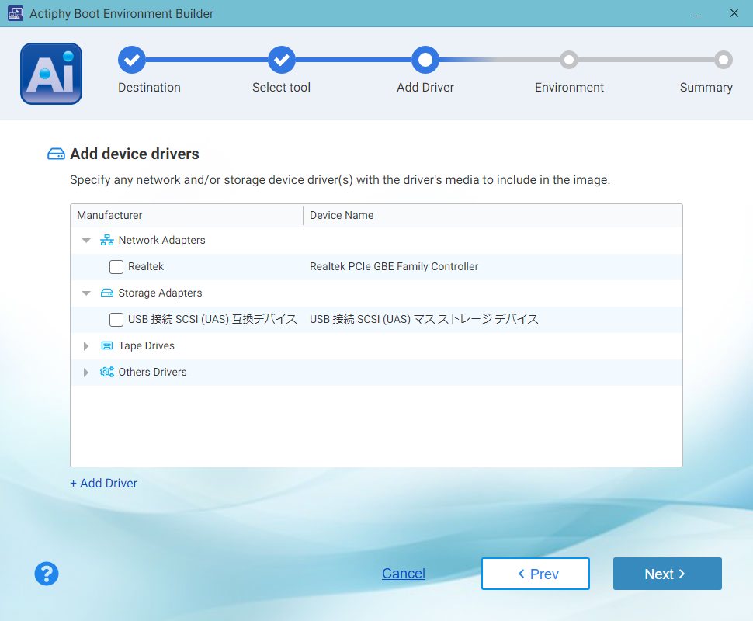Click the Network Adapters category icon

point(107,241)
